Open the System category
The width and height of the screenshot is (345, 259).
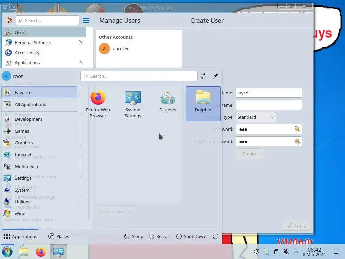click(40, 190)
